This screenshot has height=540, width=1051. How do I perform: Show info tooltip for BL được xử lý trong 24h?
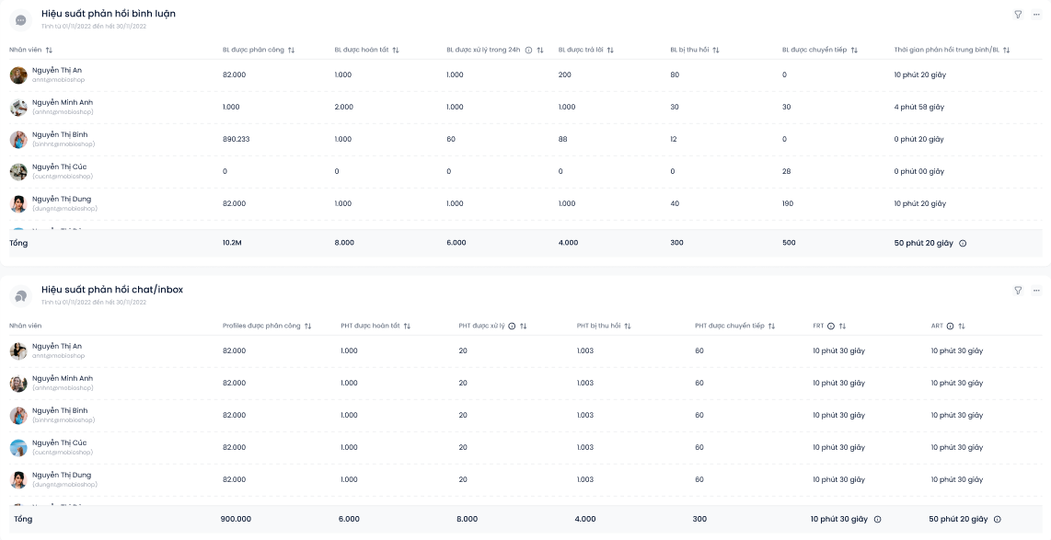[528, 50]
